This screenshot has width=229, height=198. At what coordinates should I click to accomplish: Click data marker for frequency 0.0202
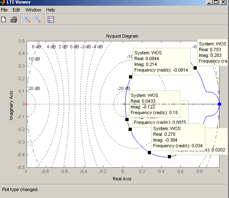pos(169,157)
